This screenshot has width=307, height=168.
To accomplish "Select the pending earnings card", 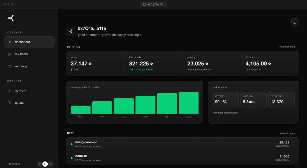I will [212, 64].
